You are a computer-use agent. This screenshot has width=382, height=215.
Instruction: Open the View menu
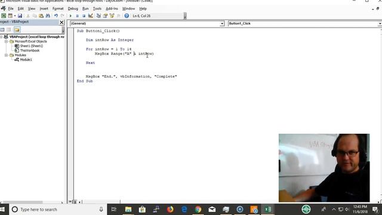point(32,8)
